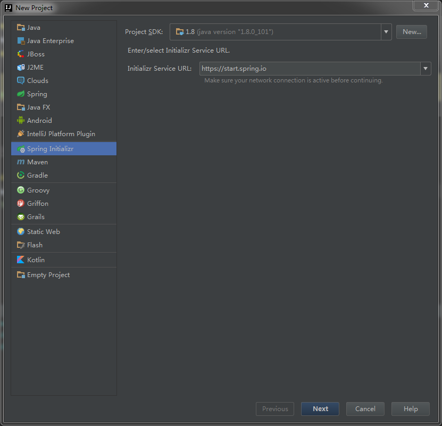Select Java project type

tap(64, 27)
